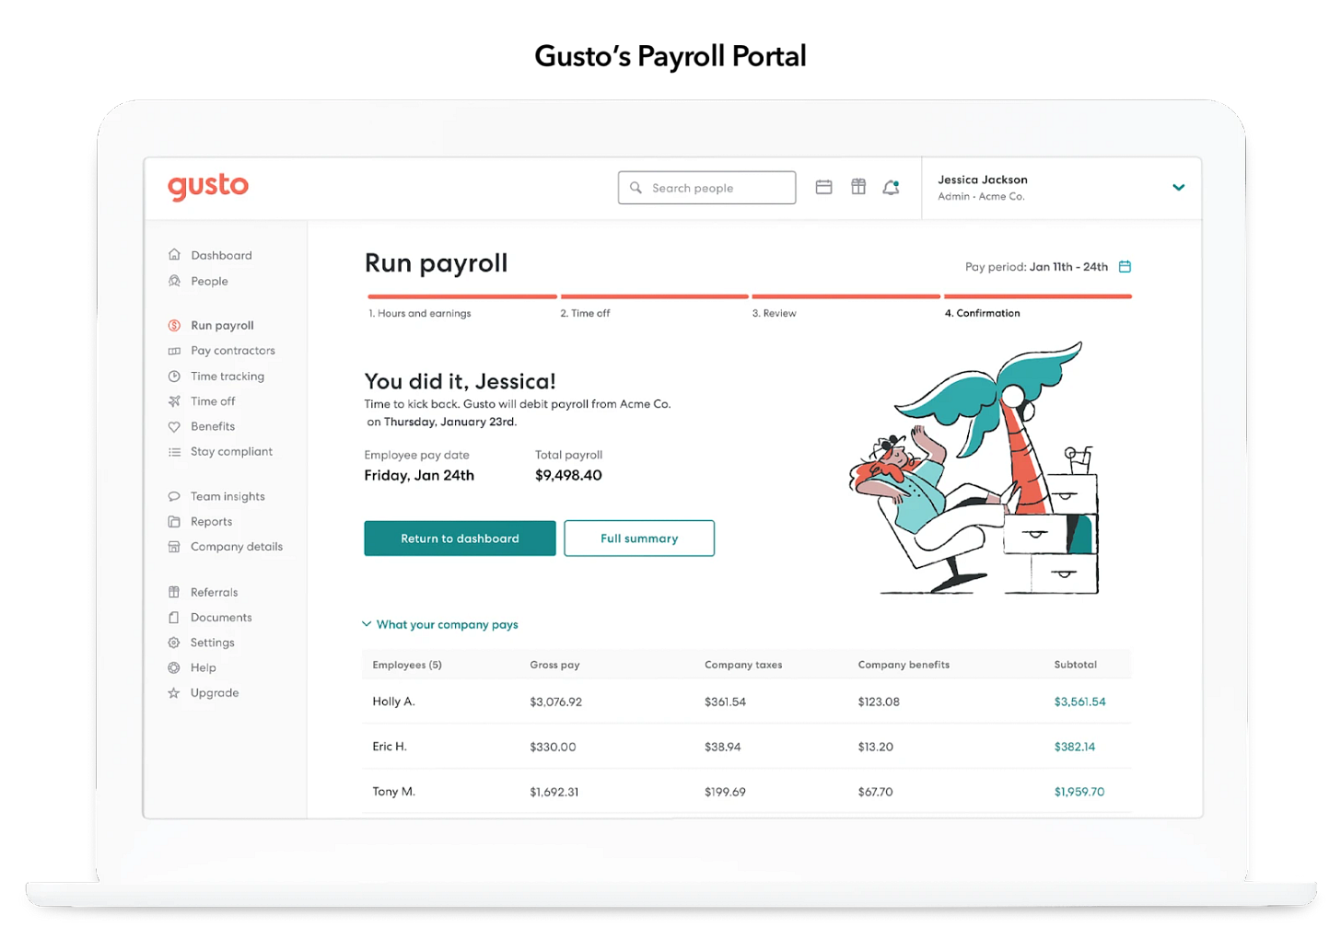Screen dimensions: 1341x950
Task: Open Help in the sidebar
Action: click(203, 667)
